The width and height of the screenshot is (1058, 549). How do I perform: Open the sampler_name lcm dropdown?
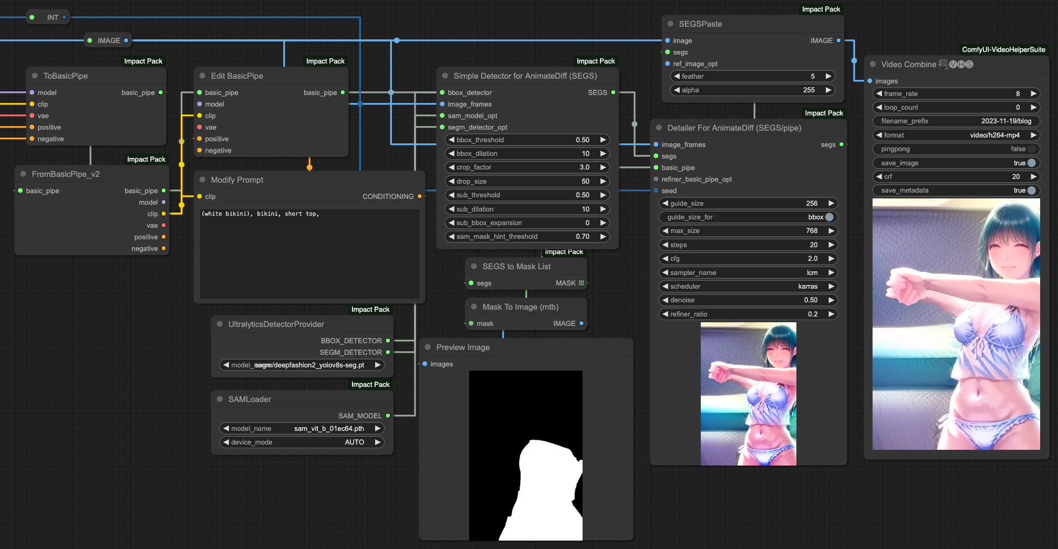(748, 273)
